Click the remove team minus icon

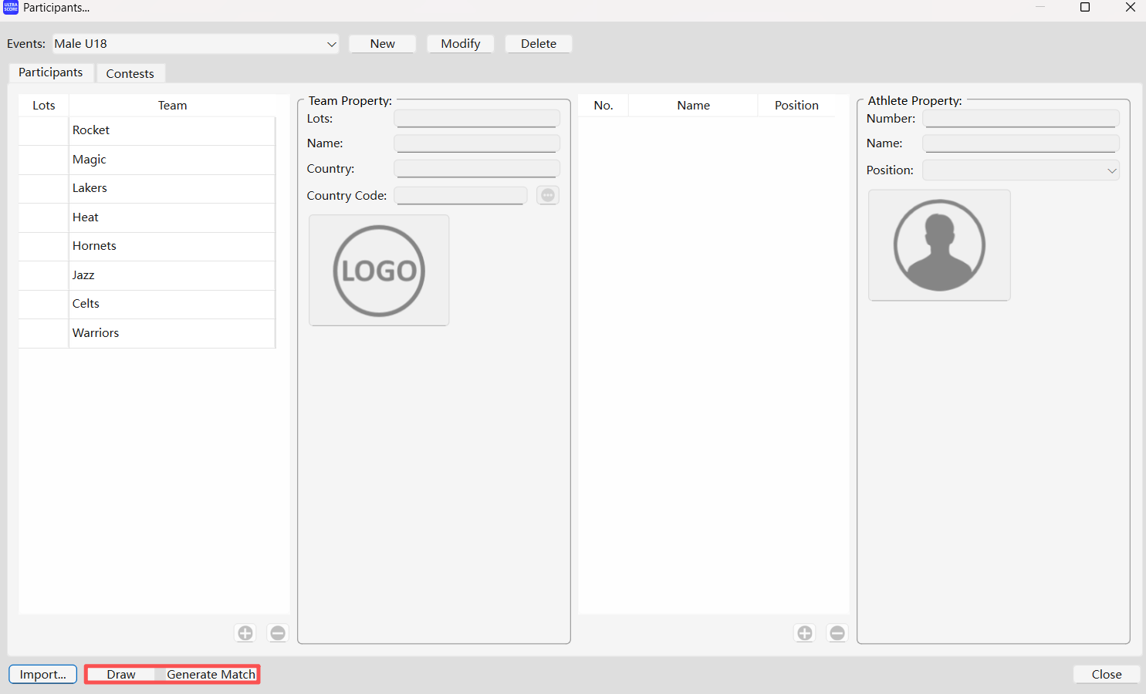pyautogui.click(x=278, y=633)
